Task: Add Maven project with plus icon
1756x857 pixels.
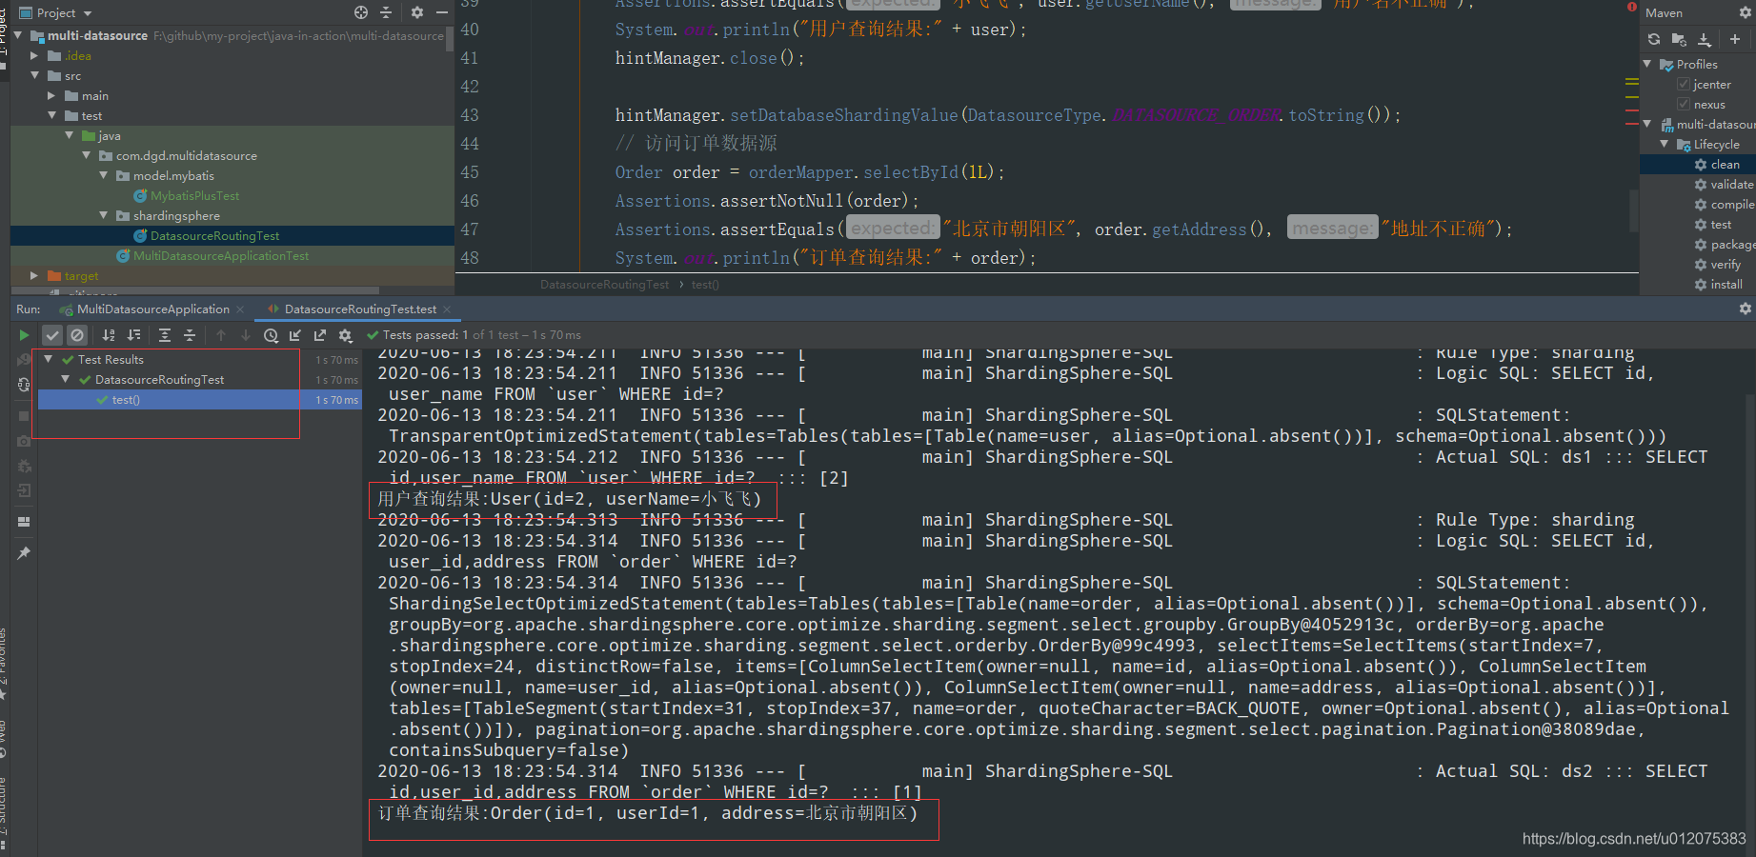Action: [x=1735, y=39]
